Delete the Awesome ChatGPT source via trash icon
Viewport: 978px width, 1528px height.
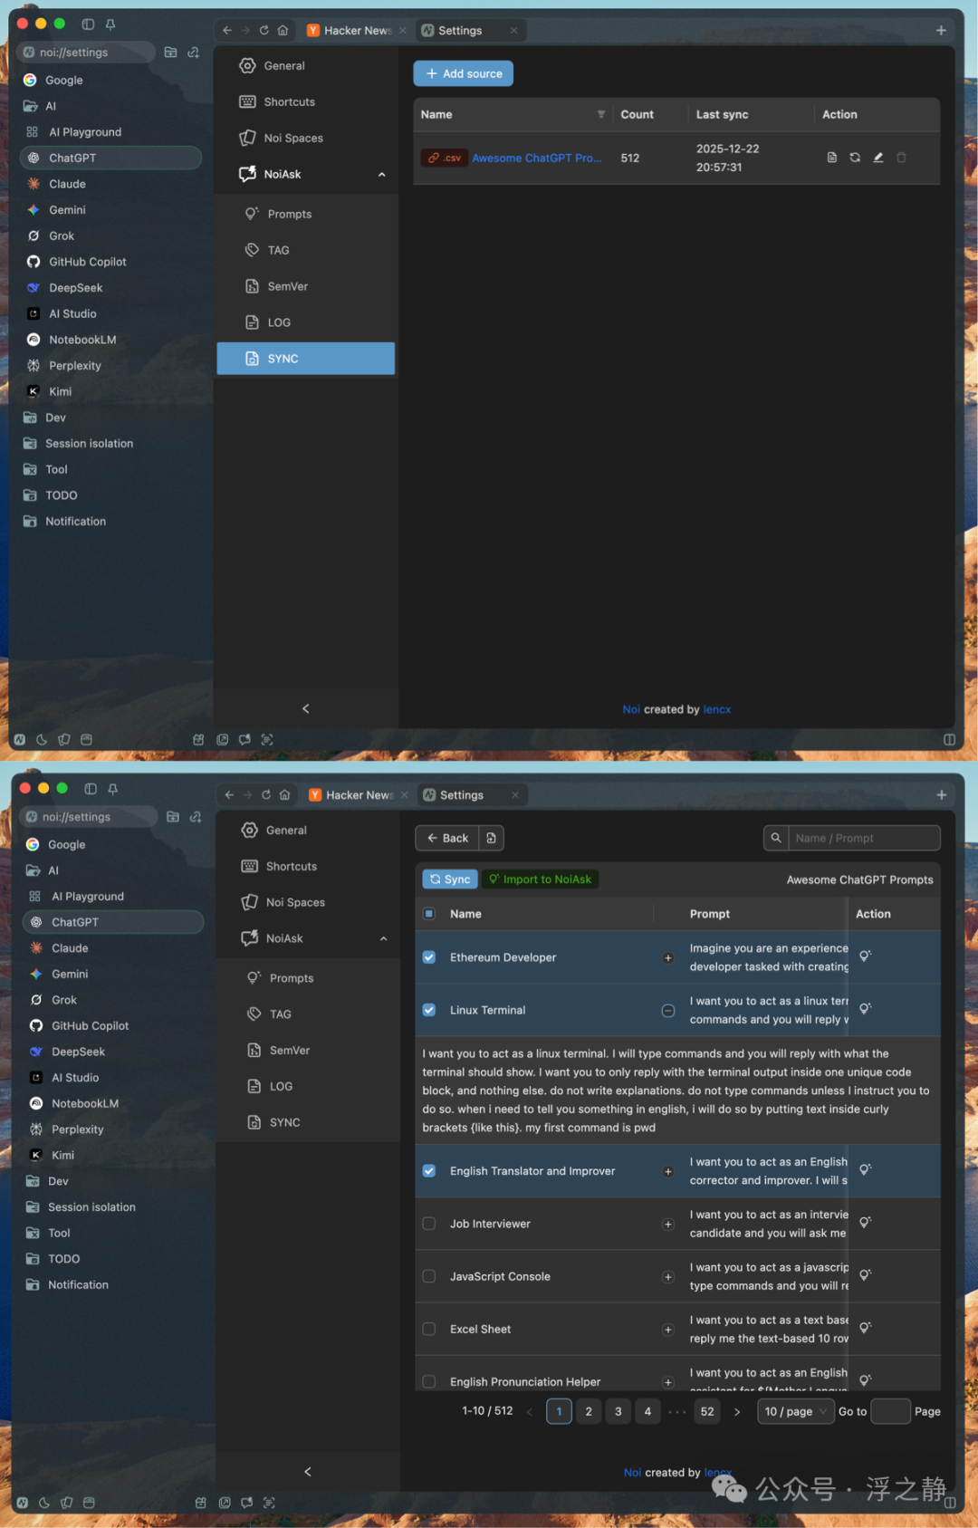902,158
